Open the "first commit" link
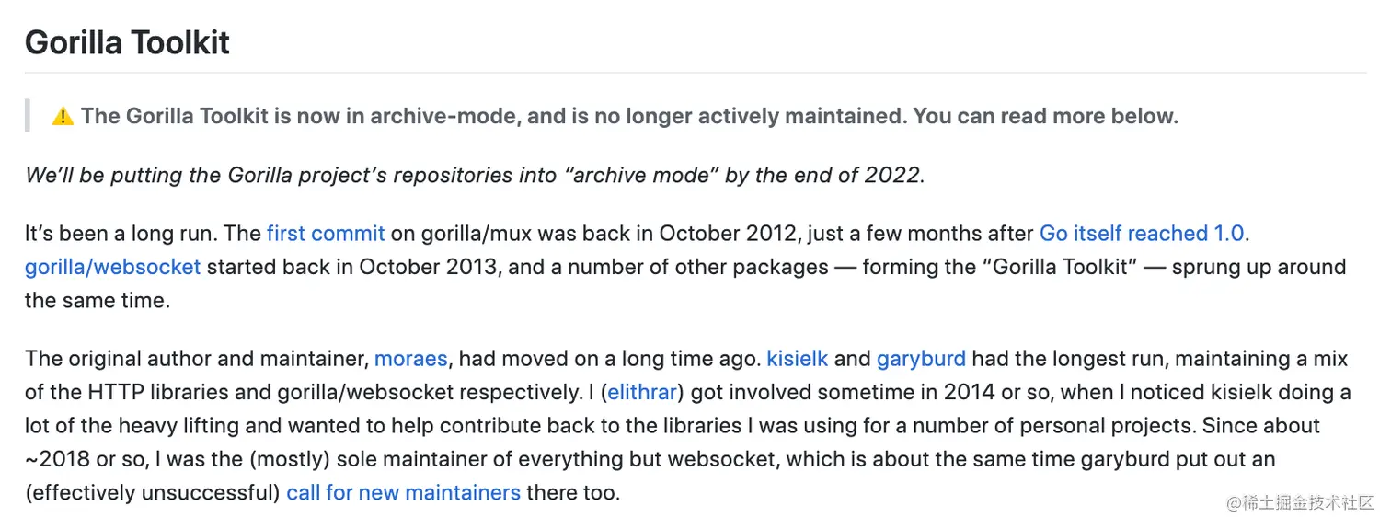 326,234
